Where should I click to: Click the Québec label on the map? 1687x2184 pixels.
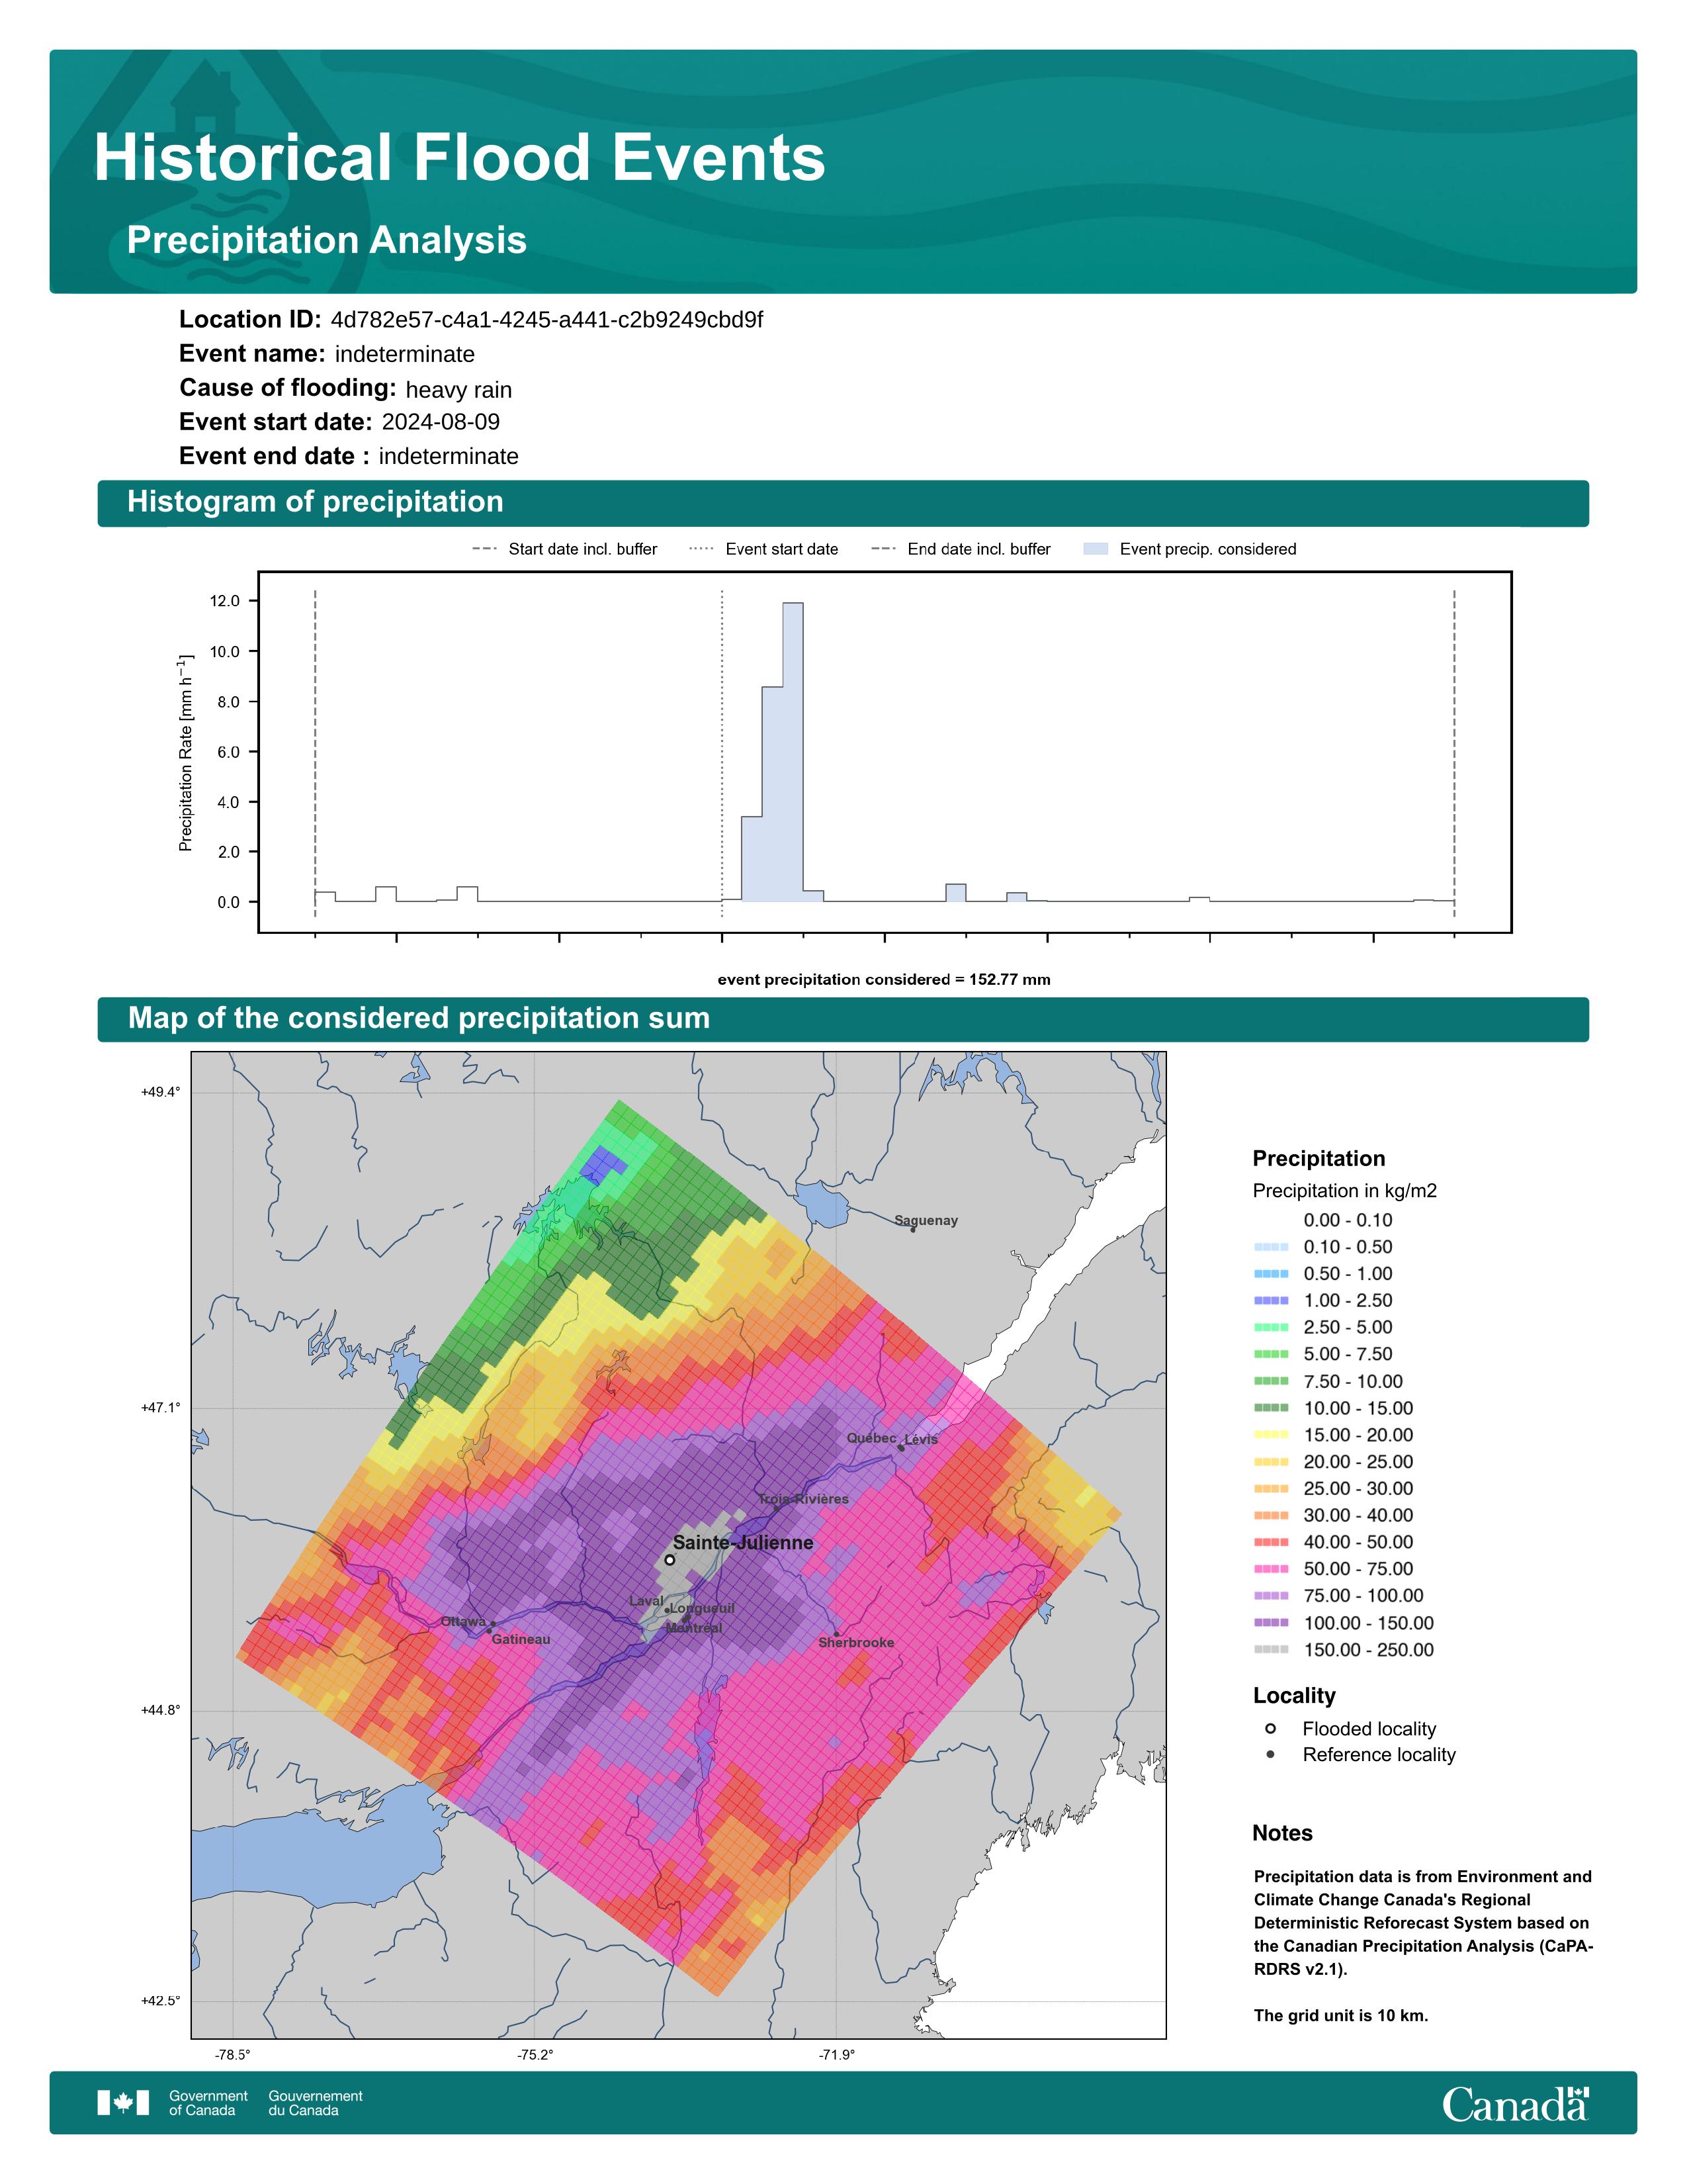coord(871,1438)
